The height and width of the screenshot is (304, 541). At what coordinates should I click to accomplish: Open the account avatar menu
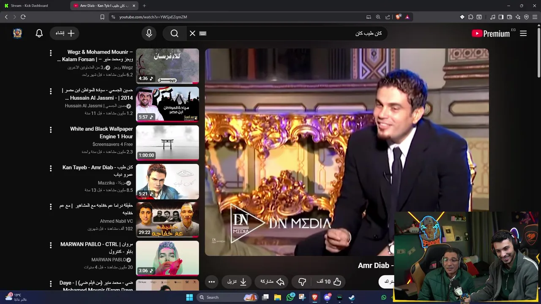(x=17, y=33)
